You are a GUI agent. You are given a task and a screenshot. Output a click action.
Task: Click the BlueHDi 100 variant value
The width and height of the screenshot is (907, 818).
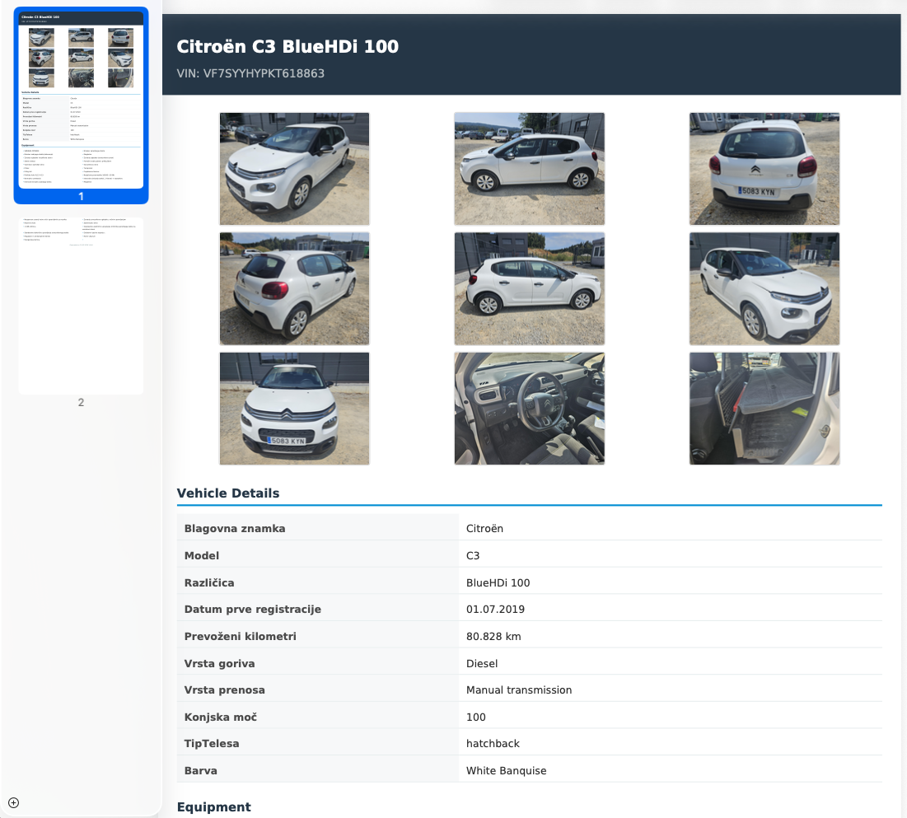tap(498, 582)
